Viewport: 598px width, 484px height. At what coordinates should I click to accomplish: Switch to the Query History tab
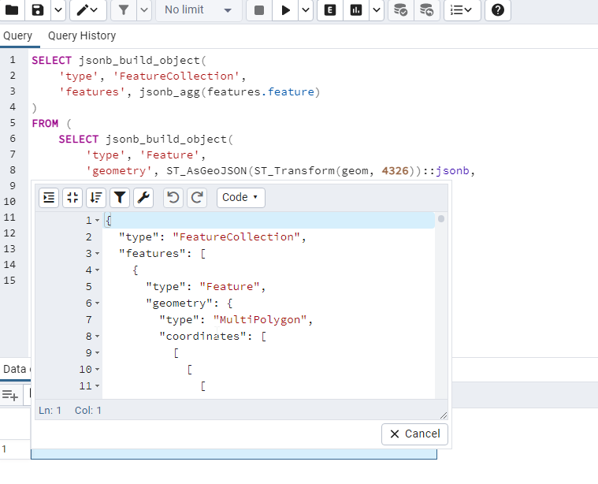point(82,36)
